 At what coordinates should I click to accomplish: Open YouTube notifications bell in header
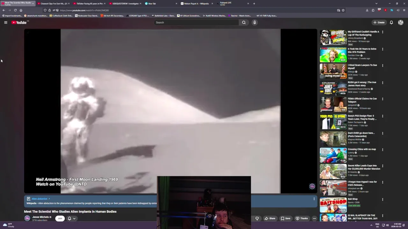pyautogui.click(x=391, y=22)
